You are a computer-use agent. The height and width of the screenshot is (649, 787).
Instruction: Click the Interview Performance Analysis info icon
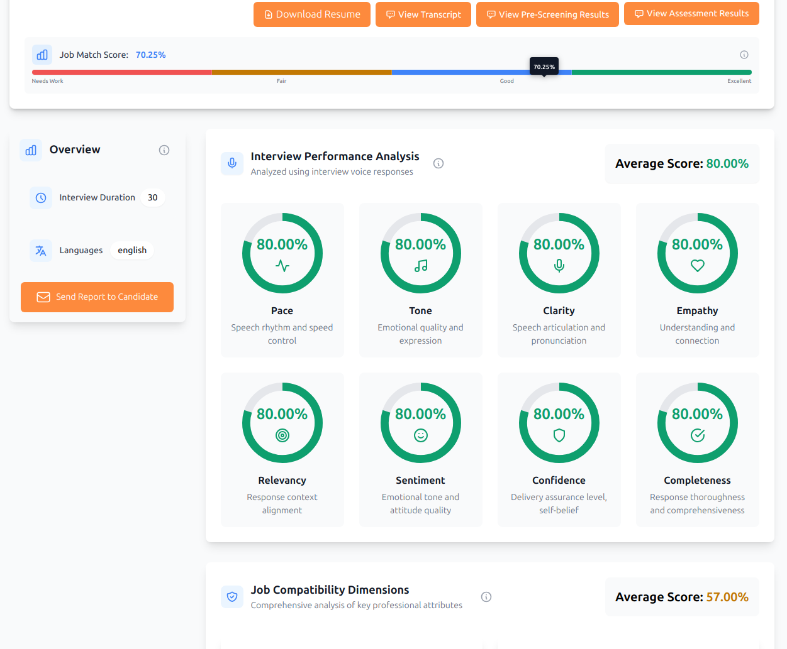(x=438, y=163)
